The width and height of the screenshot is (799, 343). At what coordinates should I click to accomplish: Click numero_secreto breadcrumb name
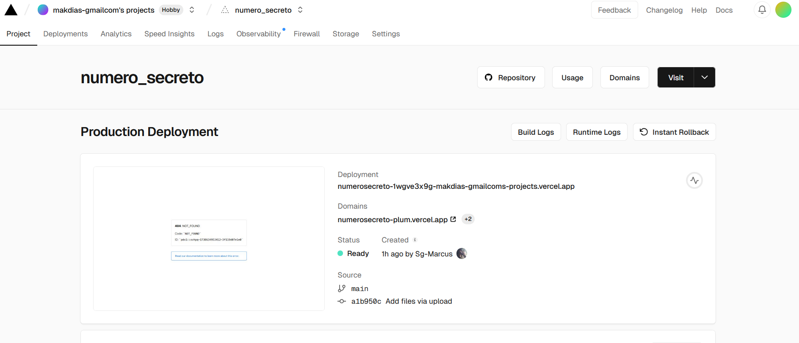[263, 10]
